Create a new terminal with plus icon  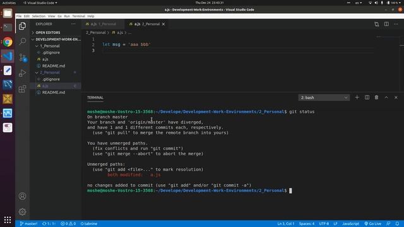tap(357, 98)
